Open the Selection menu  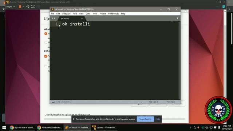pos(66,14)
